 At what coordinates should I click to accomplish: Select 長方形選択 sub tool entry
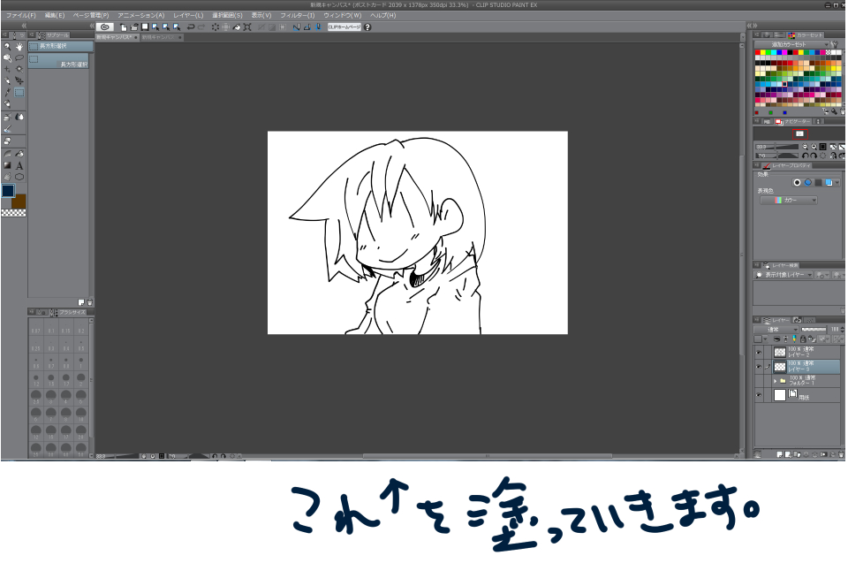tap(58, 61)
